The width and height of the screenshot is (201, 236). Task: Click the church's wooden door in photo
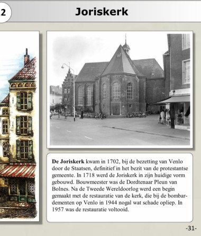coord(116,108)
